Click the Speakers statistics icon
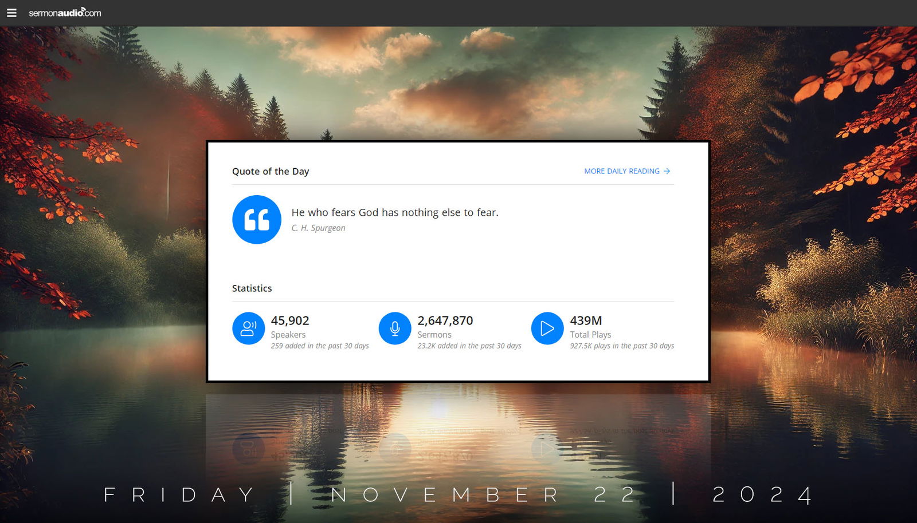The image size is (917, 523). pyautogui.click(x=249, y=328)
